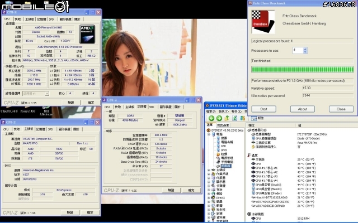Select the selected Sensor (感應器) tree item
The width and height of the screenshot is (358, 223).
tap(225, 166)
